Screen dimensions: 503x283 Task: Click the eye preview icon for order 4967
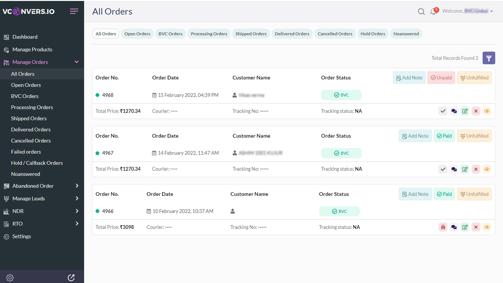coord(487,169)
